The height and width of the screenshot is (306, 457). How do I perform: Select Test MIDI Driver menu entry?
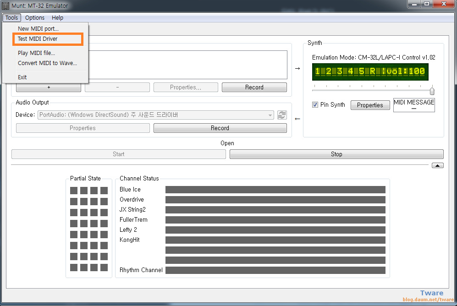pos(38,39)
